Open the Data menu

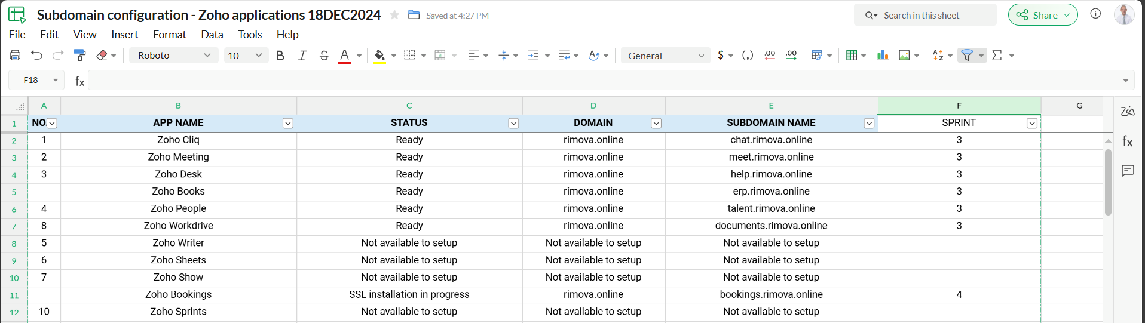pyautogui.click(x=212, y=35)
